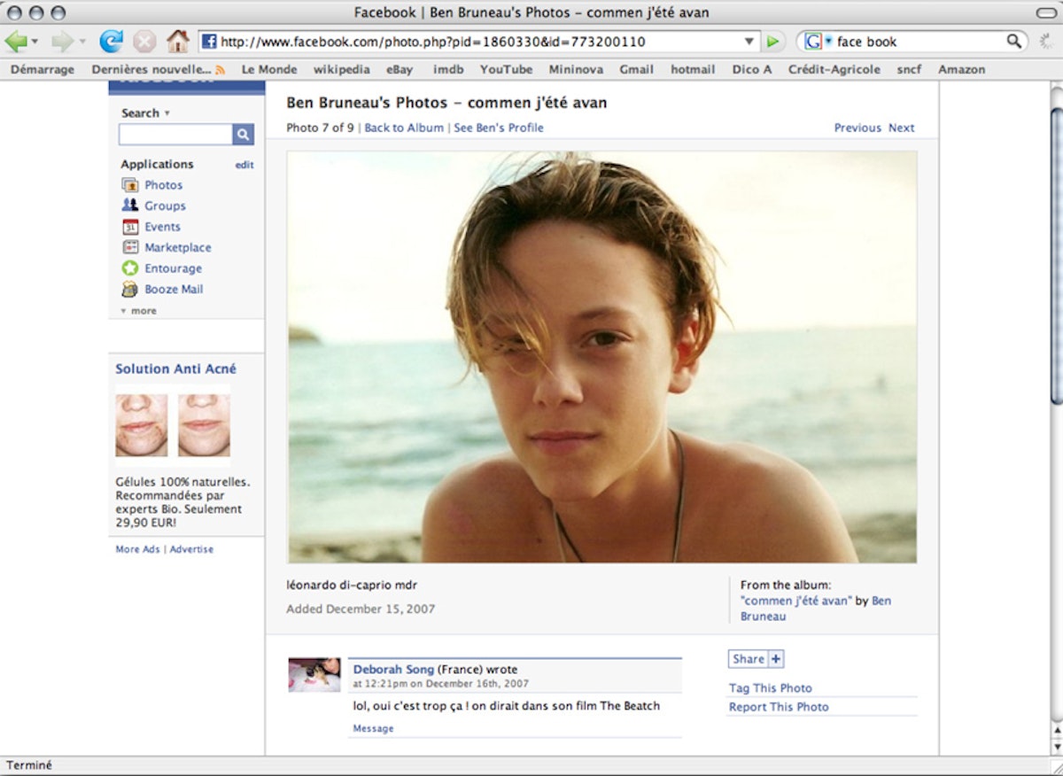Open the Le Monde bookmark
1063x776 pixels.
tap(268, 69)
